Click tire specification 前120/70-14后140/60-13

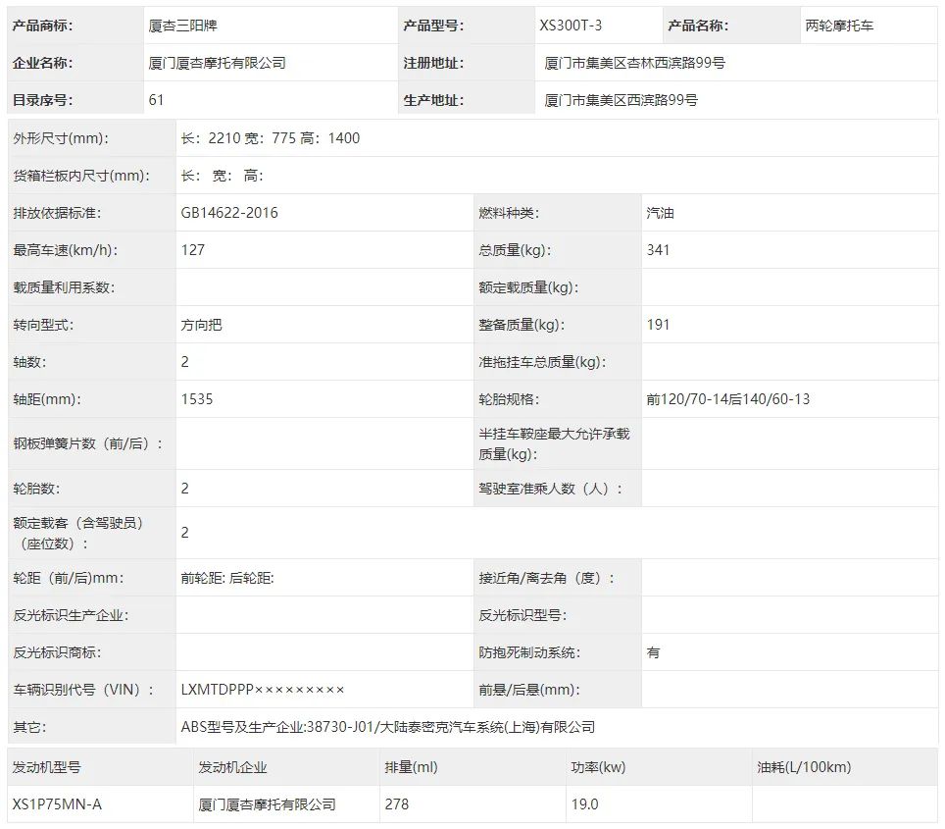tap(728, 399)
